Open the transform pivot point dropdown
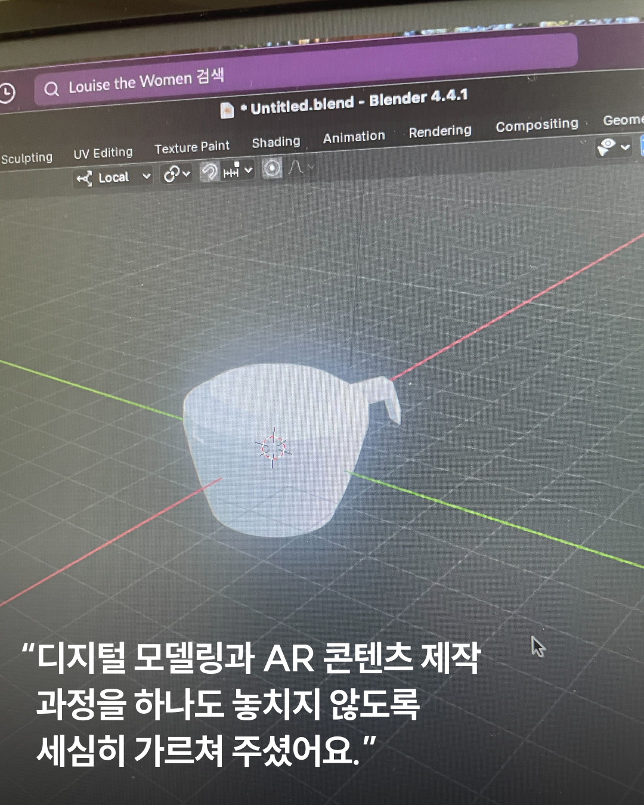Viewport: 644px width, 805px height. 177,174
